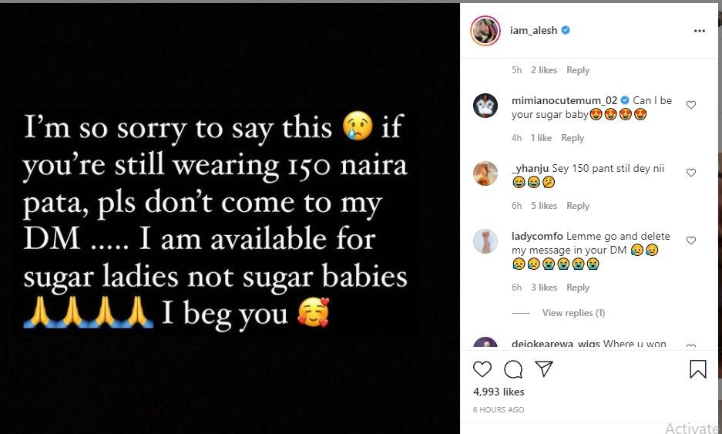722x434 pixels.
Task: Click ladycomfo's profile avatar
Action: click(485, 241)
